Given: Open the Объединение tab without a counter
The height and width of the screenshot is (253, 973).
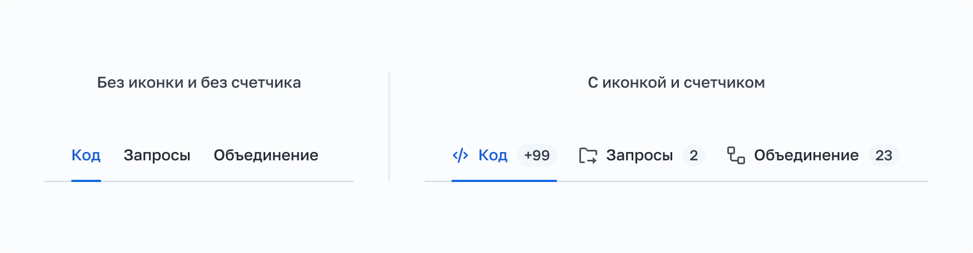Looking at the screenshot, I should coord(266,155).
